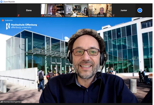Open w.sroka's video thumbnail
Viewport: 154px width, 105px height.
tap(53, 10)
